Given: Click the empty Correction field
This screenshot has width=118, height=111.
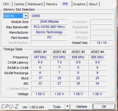Looking at the screenshot, I should (101, 21).
